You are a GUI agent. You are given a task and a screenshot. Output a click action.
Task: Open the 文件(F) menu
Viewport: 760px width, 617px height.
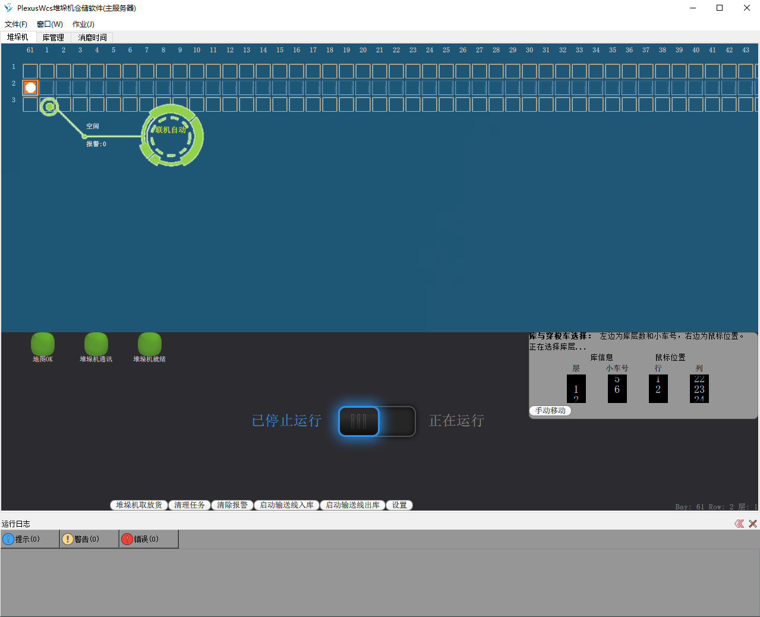click(x=16, y=24)
